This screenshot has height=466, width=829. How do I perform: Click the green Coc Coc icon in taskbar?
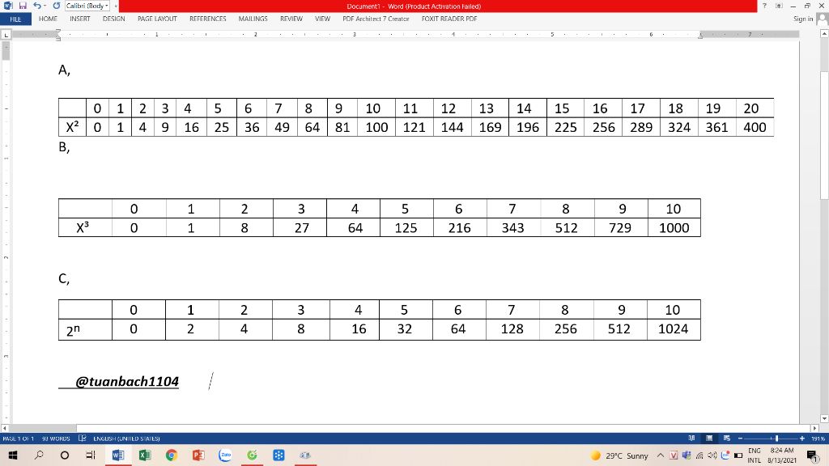point(253,455)
